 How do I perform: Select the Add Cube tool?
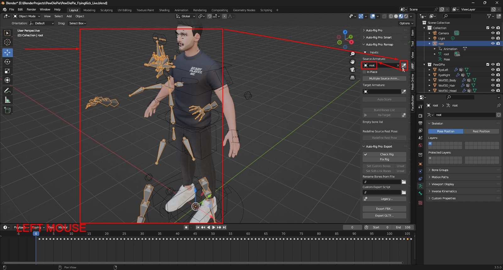tap(8, 110)
